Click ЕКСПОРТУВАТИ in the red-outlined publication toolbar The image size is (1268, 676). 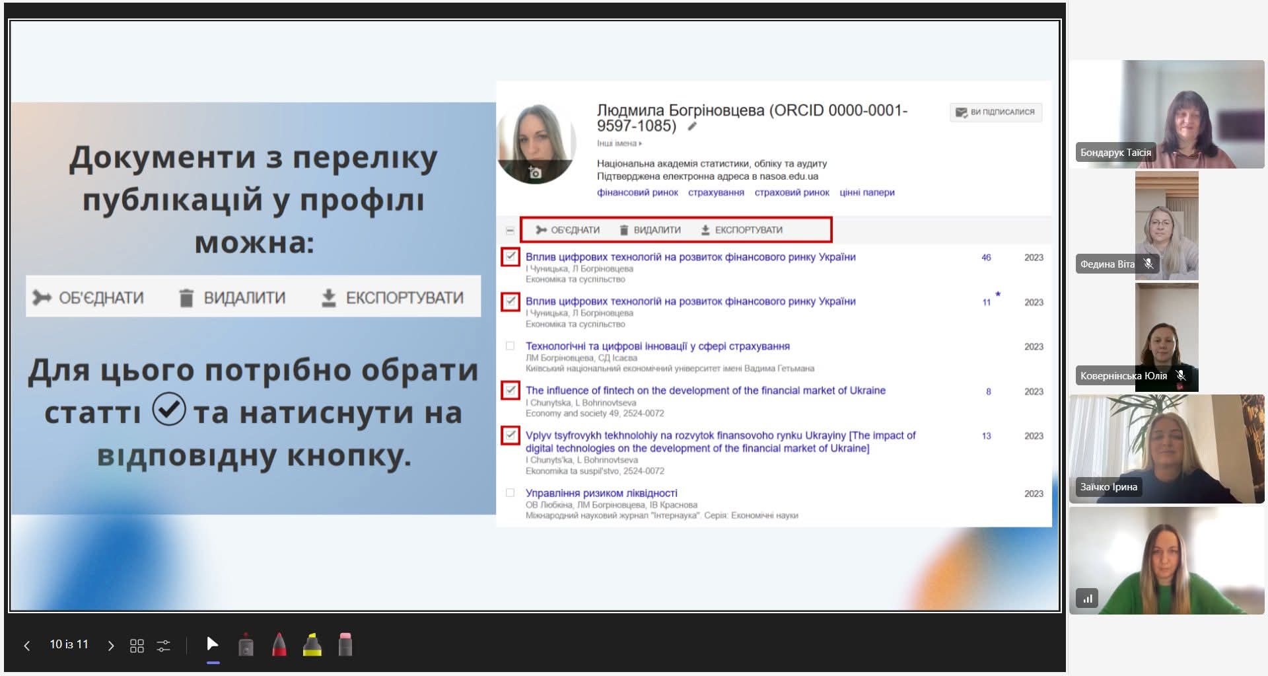coord(741,230)
